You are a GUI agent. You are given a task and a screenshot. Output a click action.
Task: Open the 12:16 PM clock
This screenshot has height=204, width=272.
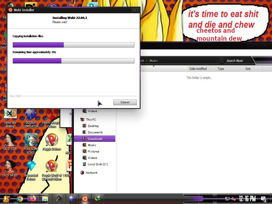[247, 199]
